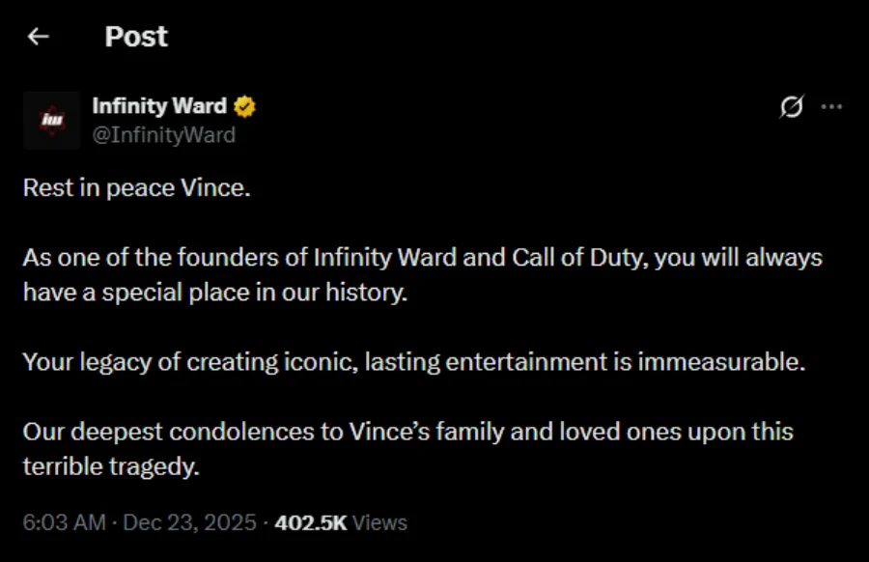869x562 pixels.
Task: Click the Infinity Ward display name
Action: coord(158,106)
